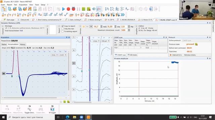Click the plus button beside stimulus current
The height and width of the screenshot is (120, 215).
91,27
